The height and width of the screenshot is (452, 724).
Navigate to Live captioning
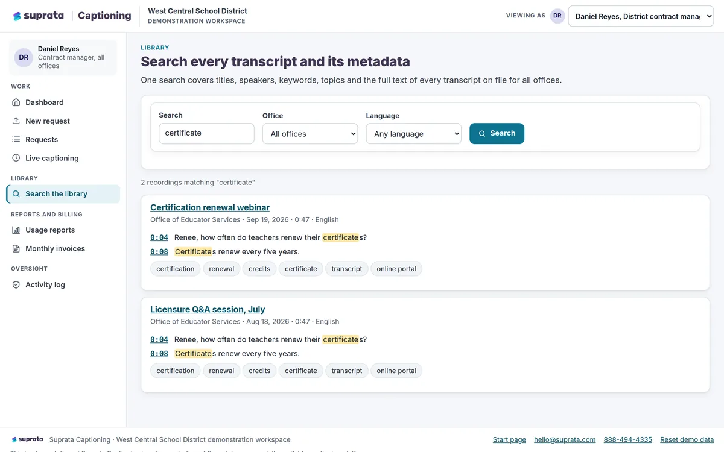(x=63, y=159)
